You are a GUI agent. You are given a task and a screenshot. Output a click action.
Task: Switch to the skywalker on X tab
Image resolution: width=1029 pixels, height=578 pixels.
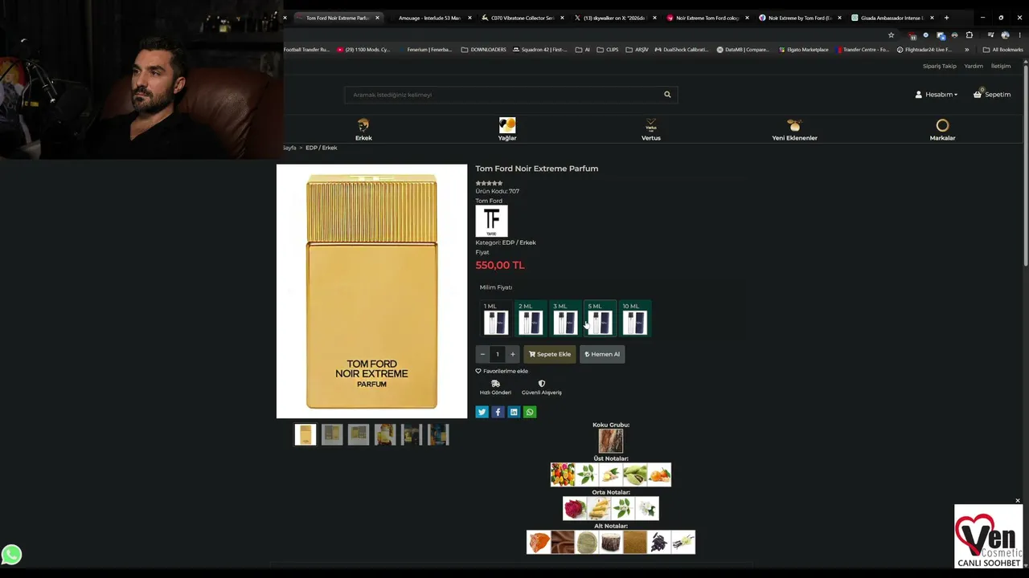click(x=615, y=18)
